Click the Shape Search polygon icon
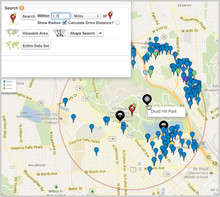 click(59, 33)
